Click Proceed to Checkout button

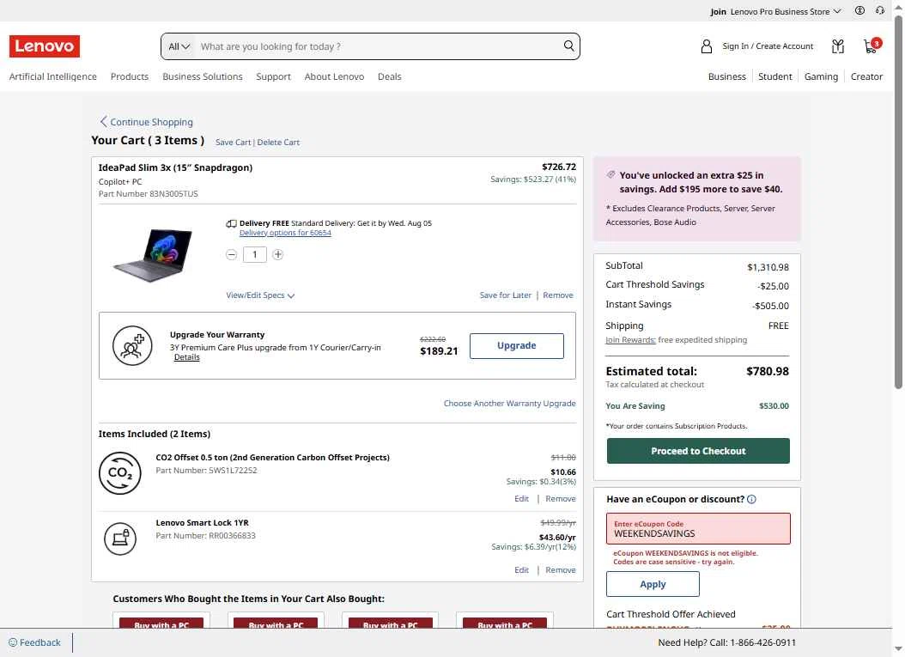(698, 451)
